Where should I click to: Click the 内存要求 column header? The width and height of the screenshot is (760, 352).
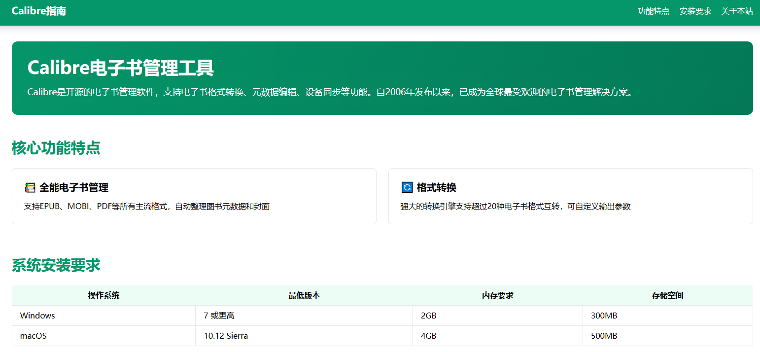coord(498,296)
